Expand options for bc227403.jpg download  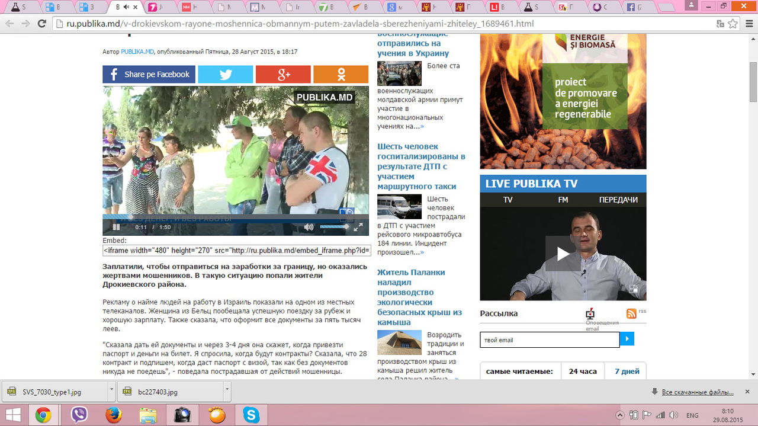(227, 392)
